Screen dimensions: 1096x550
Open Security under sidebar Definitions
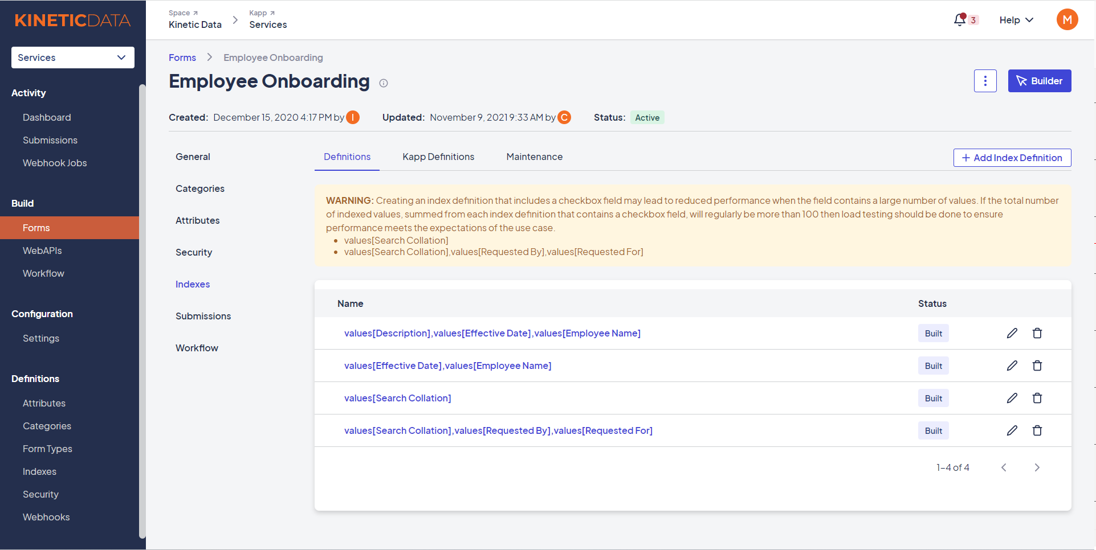[40, 494]
